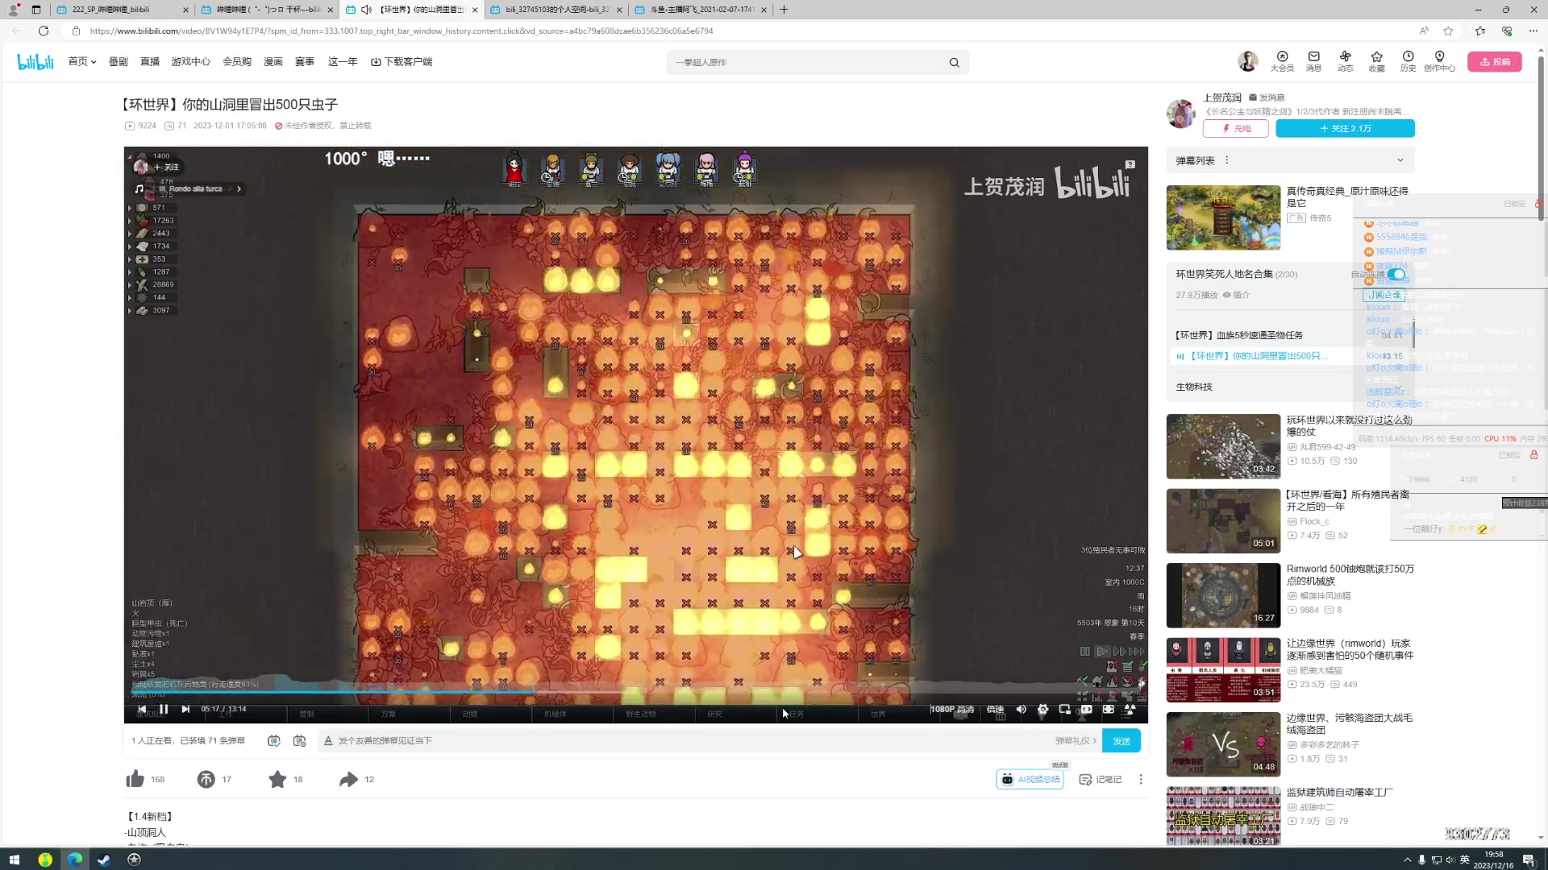1548x870 pixels.
Task: Share the video with arrow icon
Action: click(348, 779)
